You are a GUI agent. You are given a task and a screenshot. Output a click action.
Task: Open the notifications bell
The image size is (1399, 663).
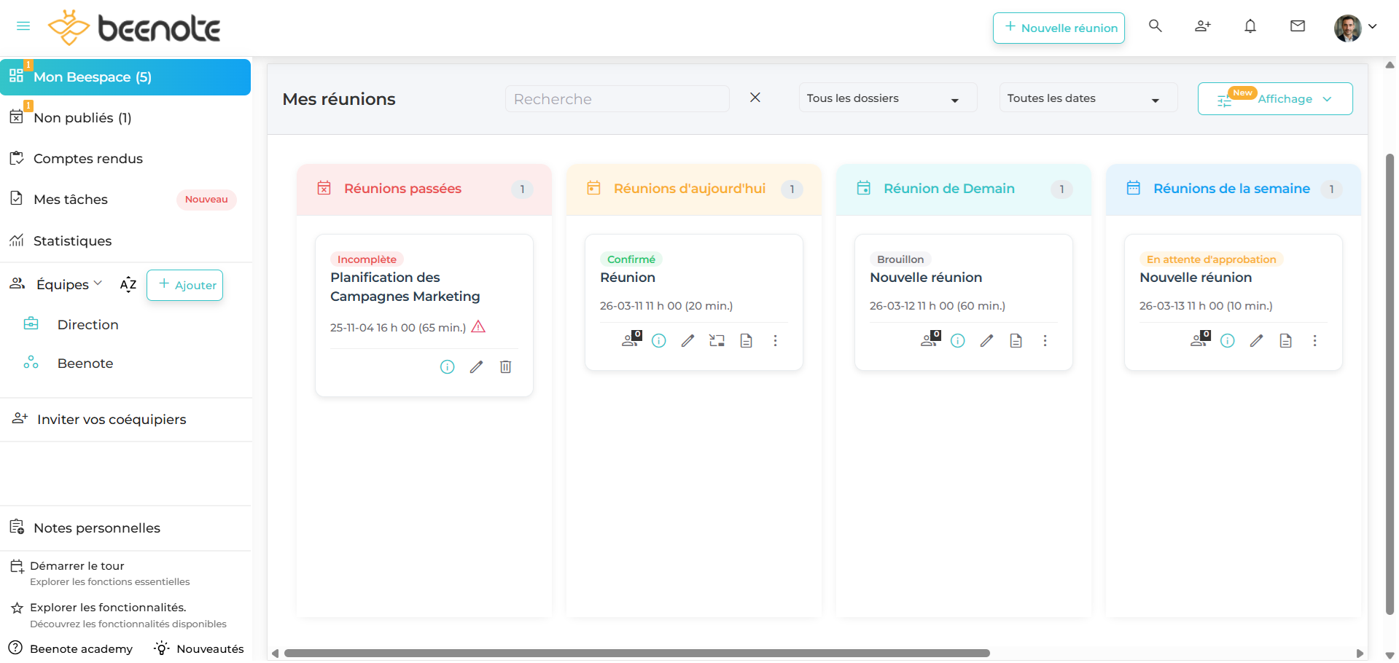coord(1250,27)
